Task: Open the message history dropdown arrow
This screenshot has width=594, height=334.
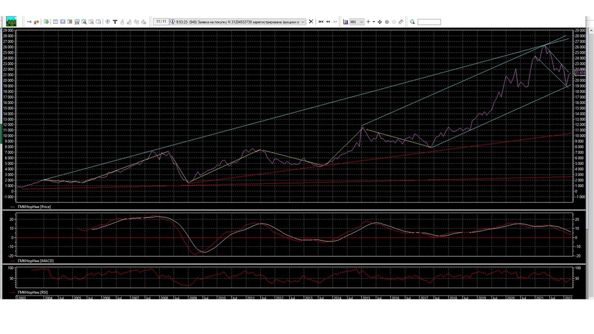Action: [303, 22]
